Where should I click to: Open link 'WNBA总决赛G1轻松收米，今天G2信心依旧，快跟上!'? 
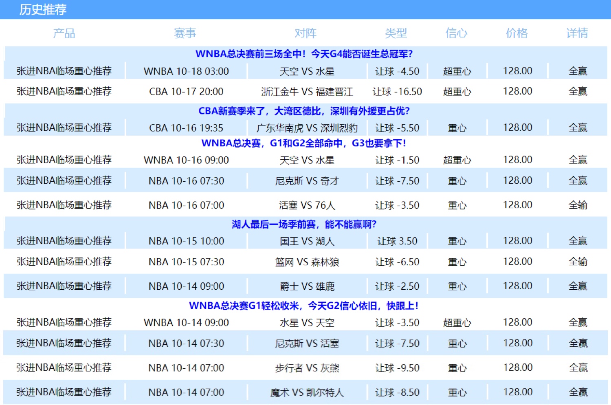pos(304,306)
